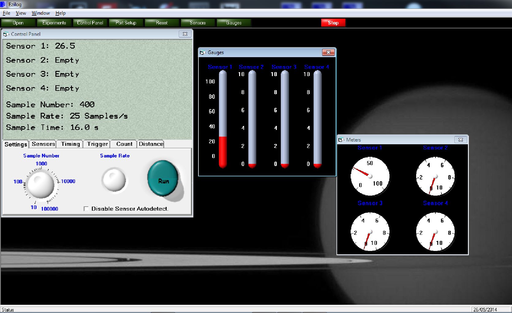Click the red Stop button

click(333, 23)
